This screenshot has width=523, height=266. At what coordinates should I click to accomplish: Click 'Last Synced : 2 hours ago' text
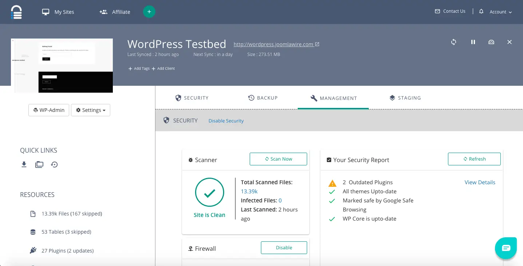click(x=153, y=55)
